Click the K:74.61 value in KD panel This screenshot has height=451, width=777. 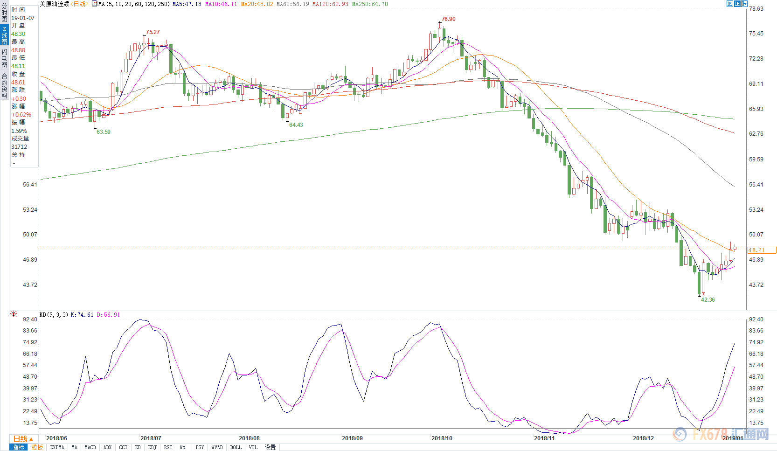[x=82, y=315]
